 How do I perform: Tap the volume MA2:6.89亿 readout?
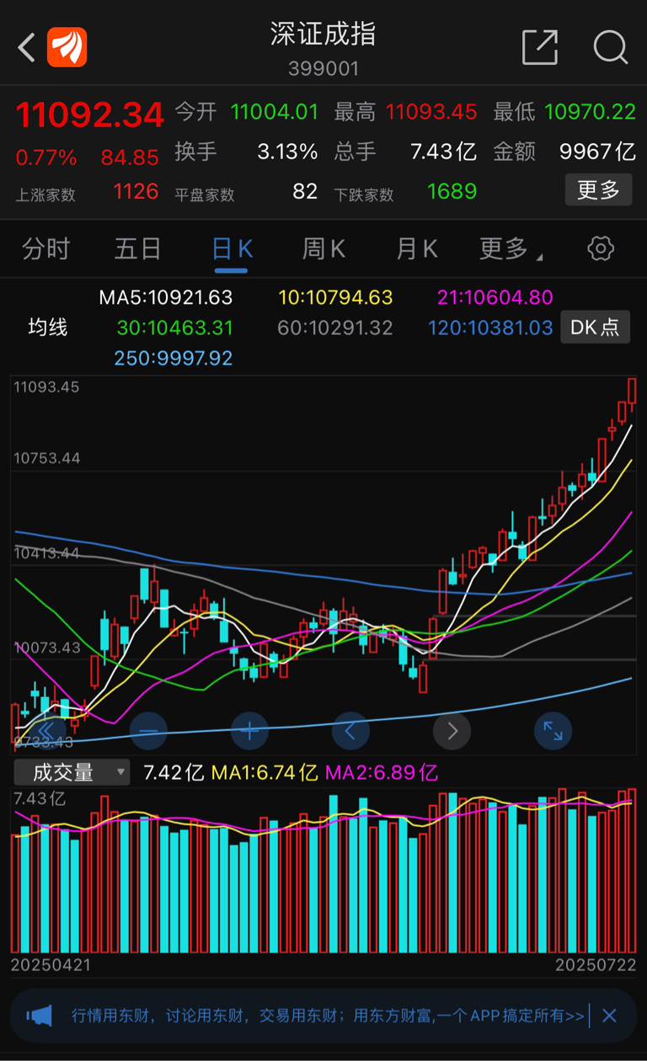point(382,772)
